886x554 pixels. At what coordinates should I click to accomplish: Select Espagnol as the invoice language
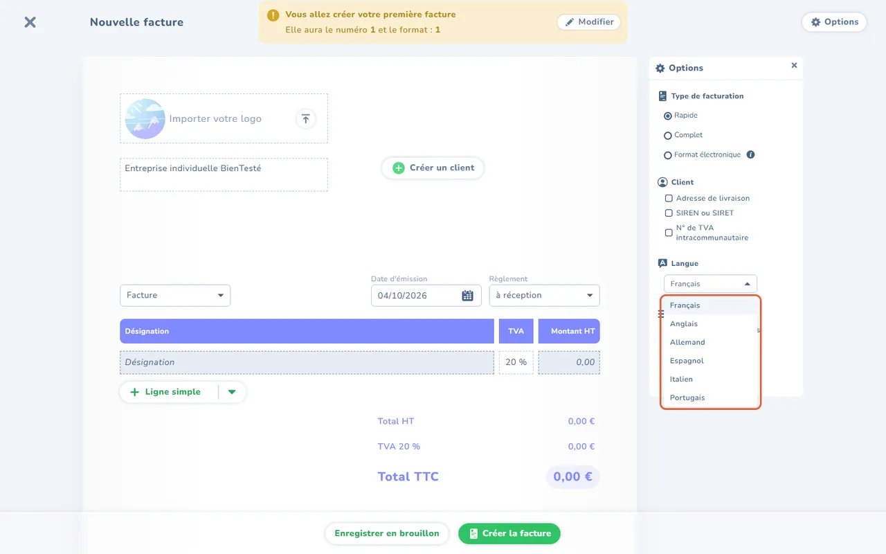tap(711, 361)
